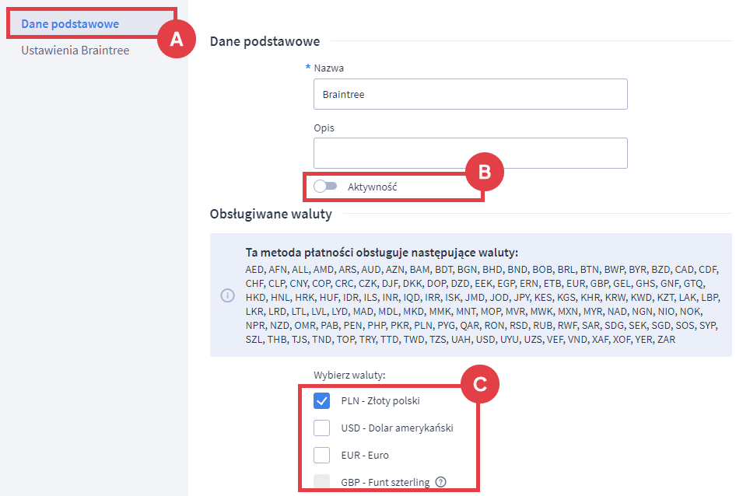Screen dimensions: 750x496
Task: Click the Wybierz waluty label
Action: [x=349, y=375]
